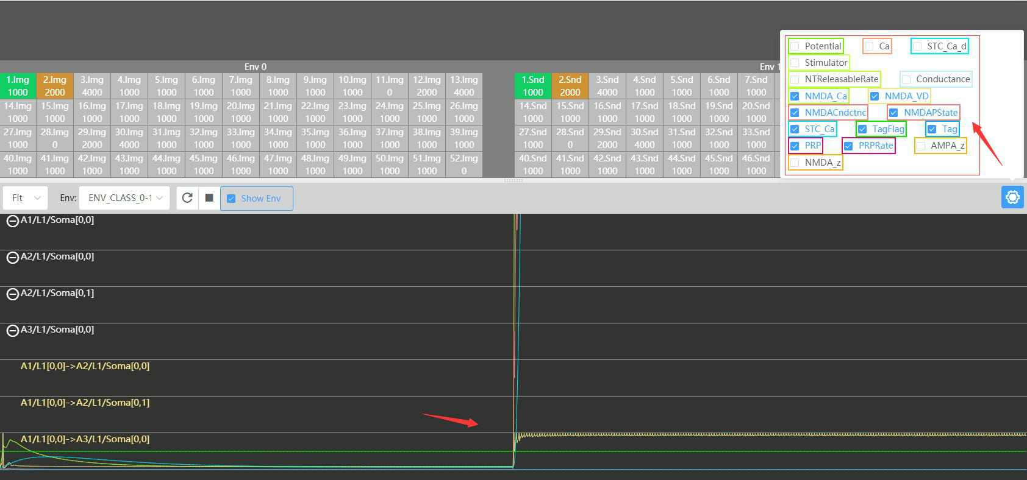The height and width of the screenshot is (480, 1027).
Task: Enable the STC_Ca_d checkbox
Action: [x=917, y=46]
